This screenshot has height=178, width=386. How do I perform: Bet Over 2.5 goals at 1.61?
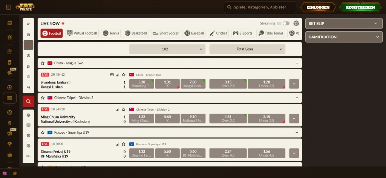click(228, 119)
